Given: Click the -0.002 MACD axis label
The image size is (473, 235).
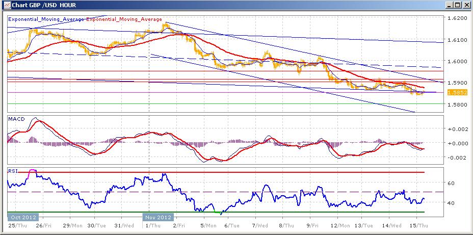Looking at the screenshot, I should tap(458, 158).
